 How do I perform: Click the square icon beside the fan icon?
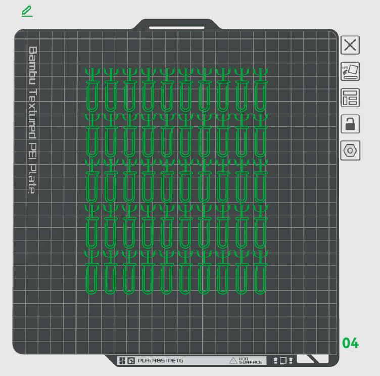pyautogui.click(x=131, y=360)
